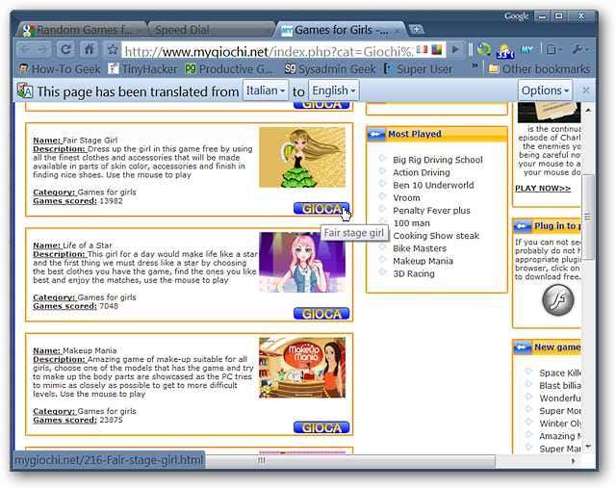The image size is (616, 489).
Task: Open Ben 10 Underworld in Most Played
Action: 433,185
